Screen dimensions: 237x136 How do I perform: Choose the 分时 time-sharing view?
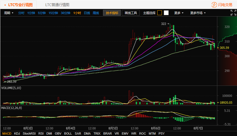coord(21,13)
